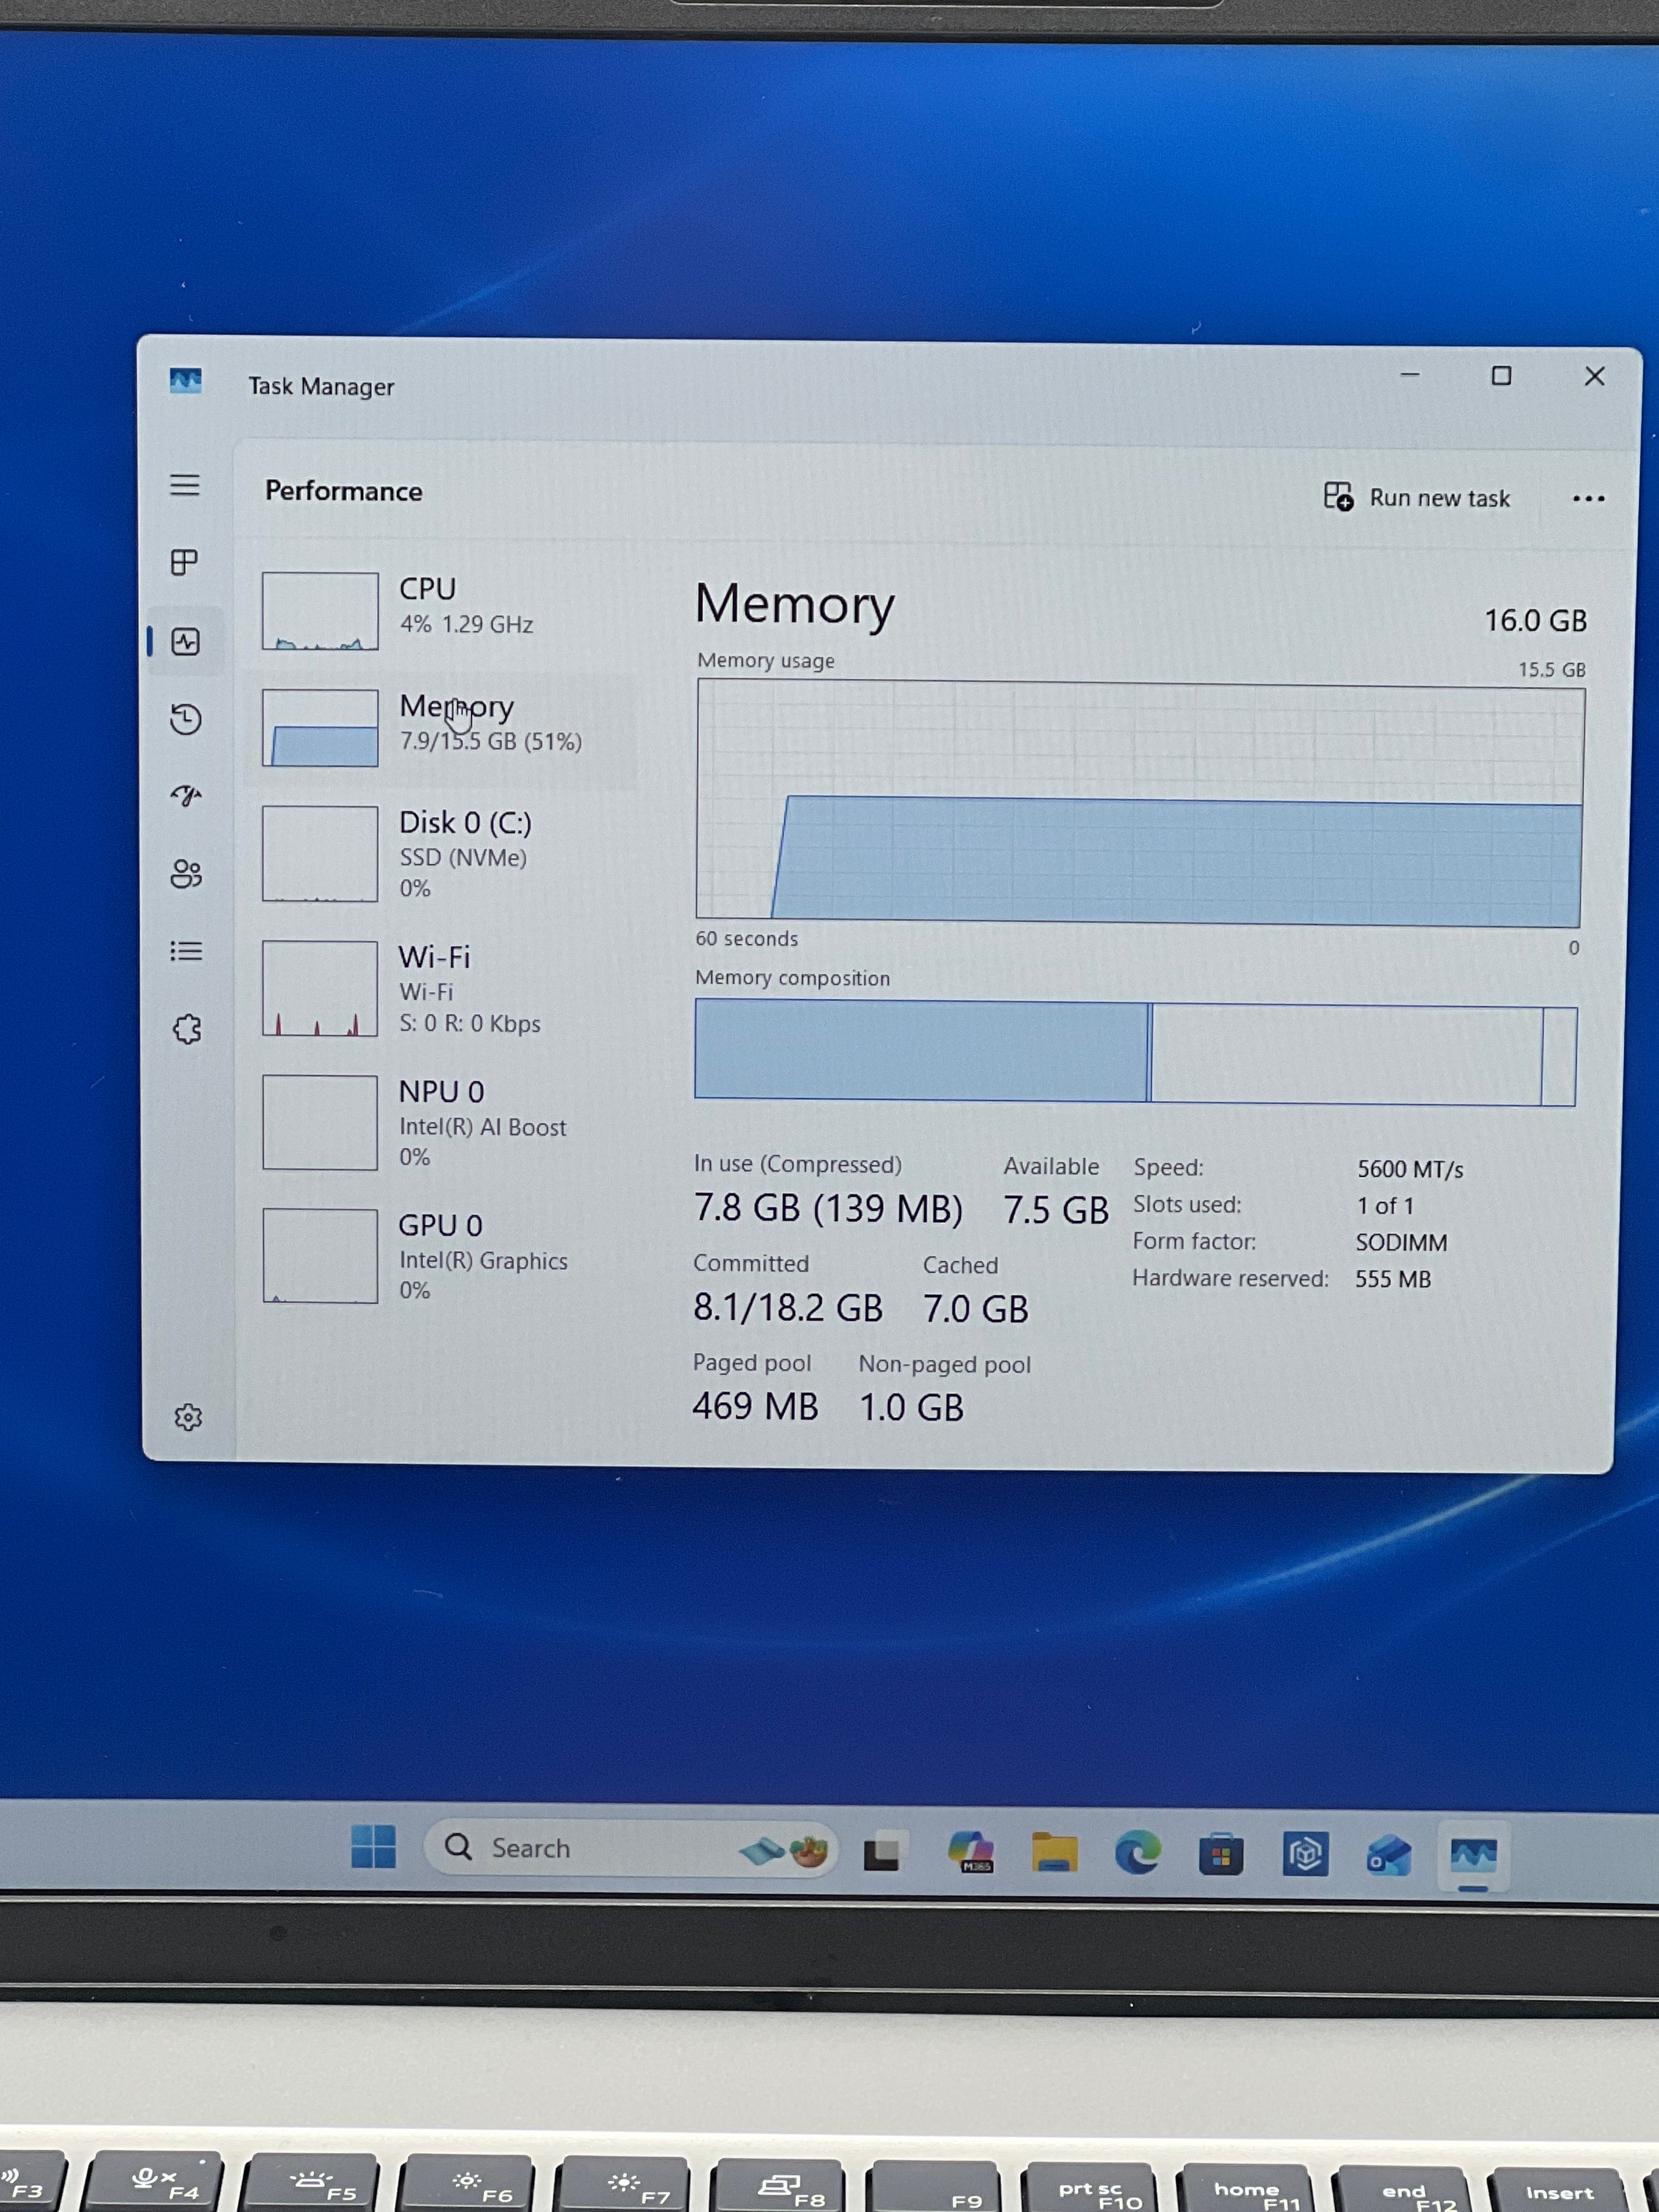Open the three-dot more options menu
The width and height of the screenshot is (1659, 2212).
click(x=1588, y=499)
